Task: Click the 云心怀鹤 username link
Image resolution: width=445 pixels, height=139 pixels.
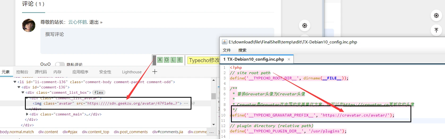Action: (x=77, y=22)
